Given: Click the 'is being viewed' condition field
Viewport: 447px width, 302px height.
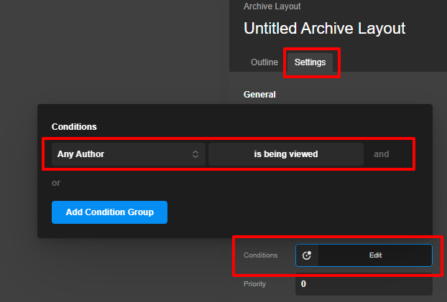Looking at the screenshot, I should pyautogui.click(x=285, y=154).
